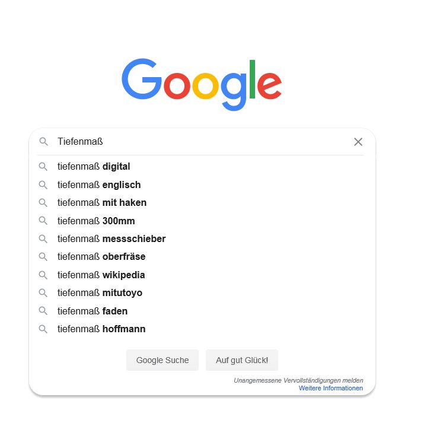Choose the tiefenmaß englisch suggestion

201,185
